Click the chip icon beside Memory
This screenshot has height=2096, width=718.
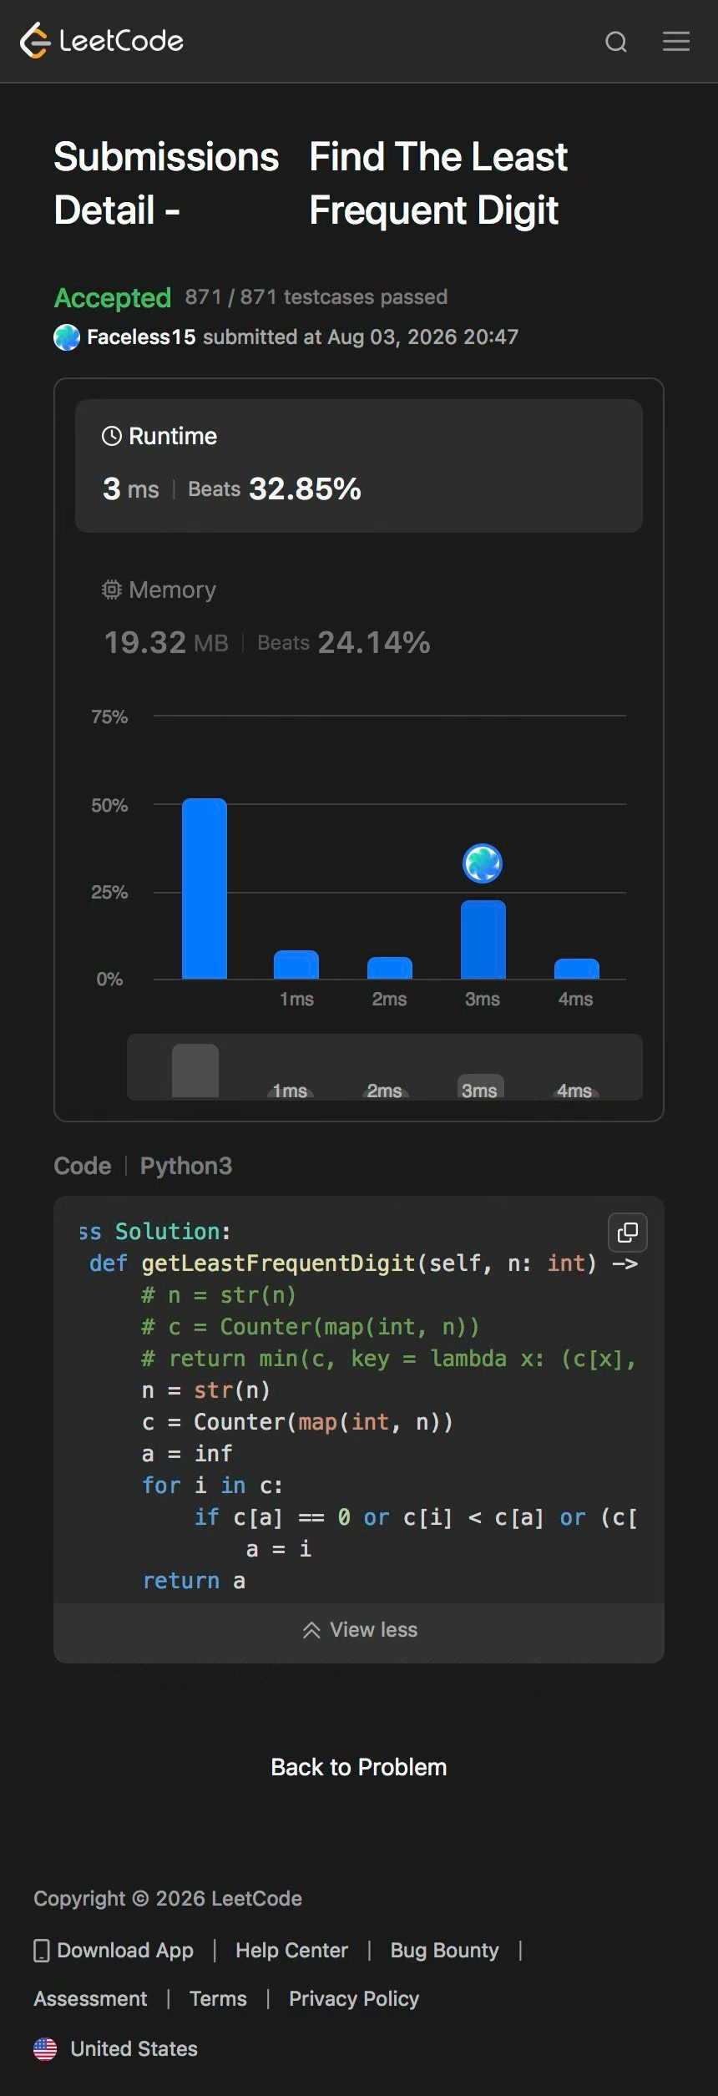pos(111,590)
